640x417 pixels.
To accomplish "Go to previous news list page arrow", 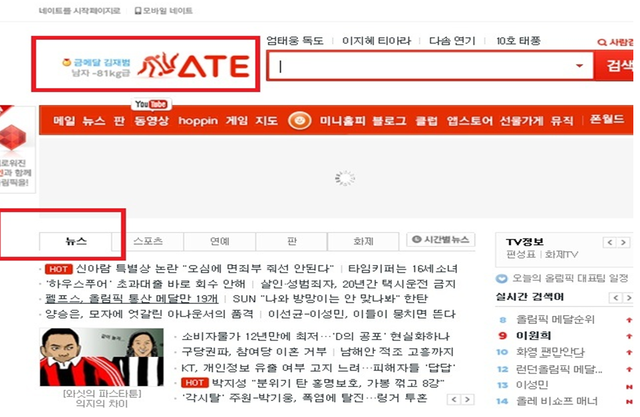I will coord(454,400).
